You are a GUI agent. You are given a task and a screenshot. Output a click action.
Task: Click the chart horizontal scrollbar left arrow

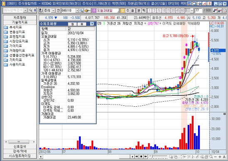41,157
